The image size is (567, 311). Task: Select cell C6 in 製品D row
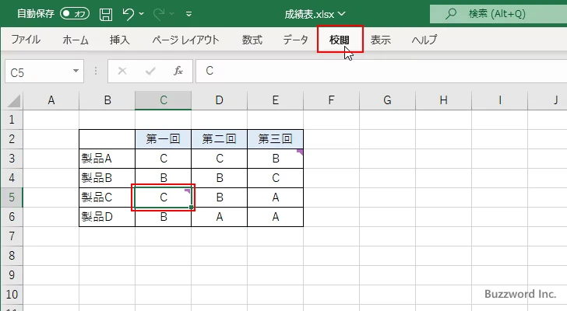coord(163,217)
